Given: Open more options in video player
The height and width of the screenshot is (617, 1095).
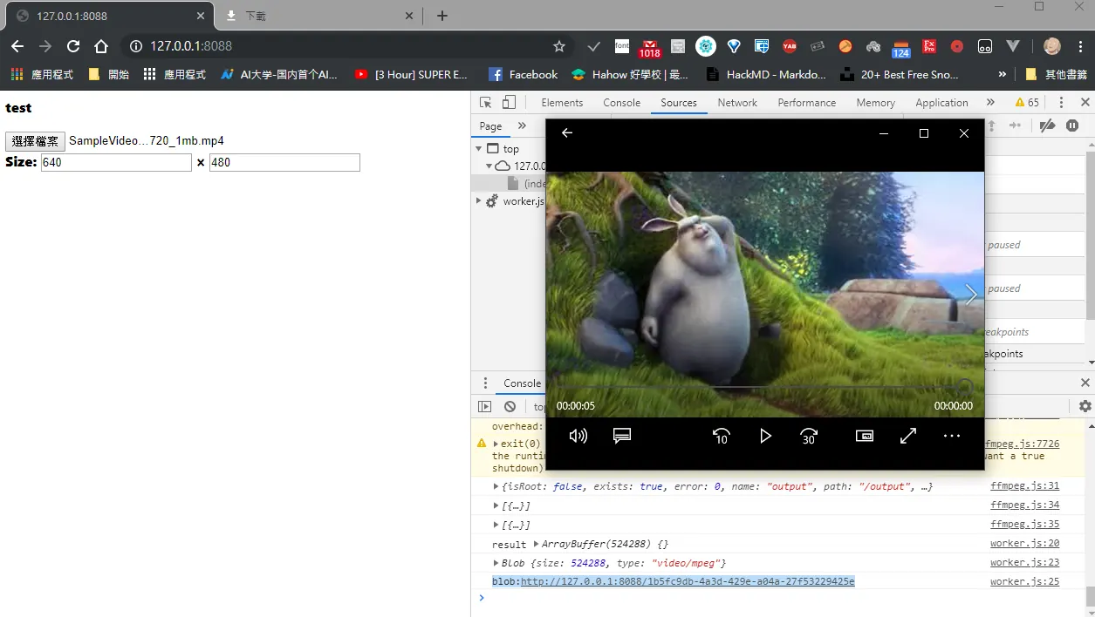Looking at the screenshot, I should point(952,436).
